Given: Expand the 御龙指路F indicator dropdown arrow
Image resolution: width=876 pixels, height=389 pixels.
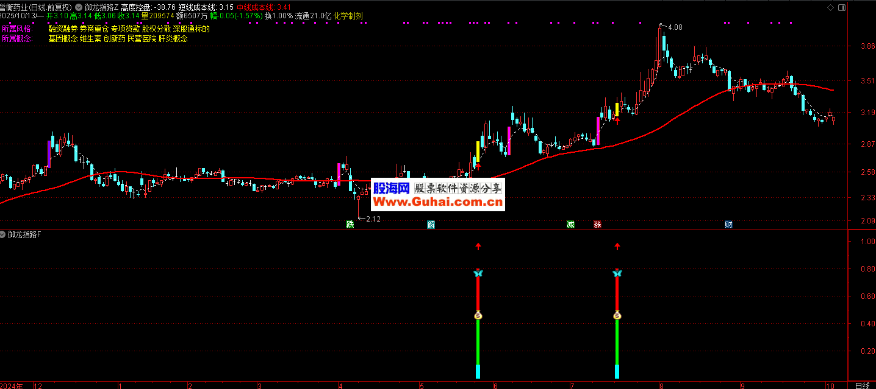Looking at the screenshot, I should pos(4,234).
